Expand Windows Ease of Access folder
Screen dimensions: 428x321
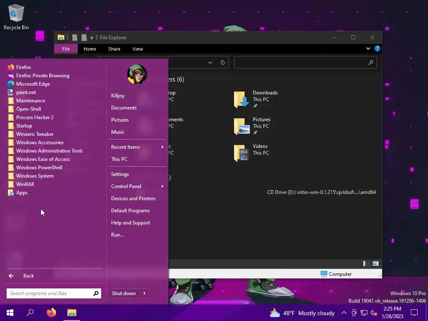39,159
